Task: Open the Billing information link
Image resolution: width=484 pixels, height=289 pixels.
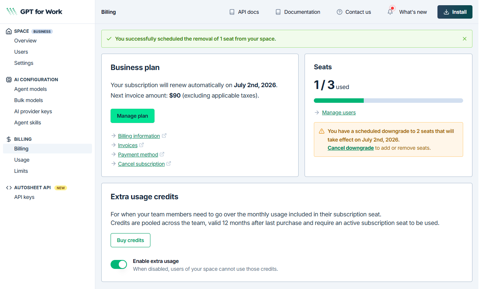Action: click(x=139, y=136)
